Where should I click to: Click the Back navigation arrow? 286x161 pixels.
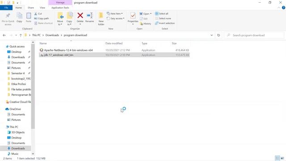[4, 35]
